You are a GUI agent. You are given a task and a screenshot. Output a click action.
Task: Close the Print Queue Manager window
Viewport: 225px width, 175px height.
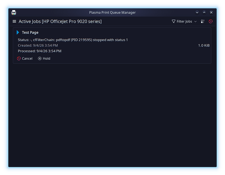pyautogui.click(x=211, y=12)
